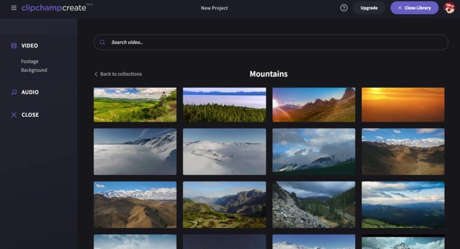
Task: Pick the sunburst over rocky ridge thumbnail
Action: coord(314,104)
